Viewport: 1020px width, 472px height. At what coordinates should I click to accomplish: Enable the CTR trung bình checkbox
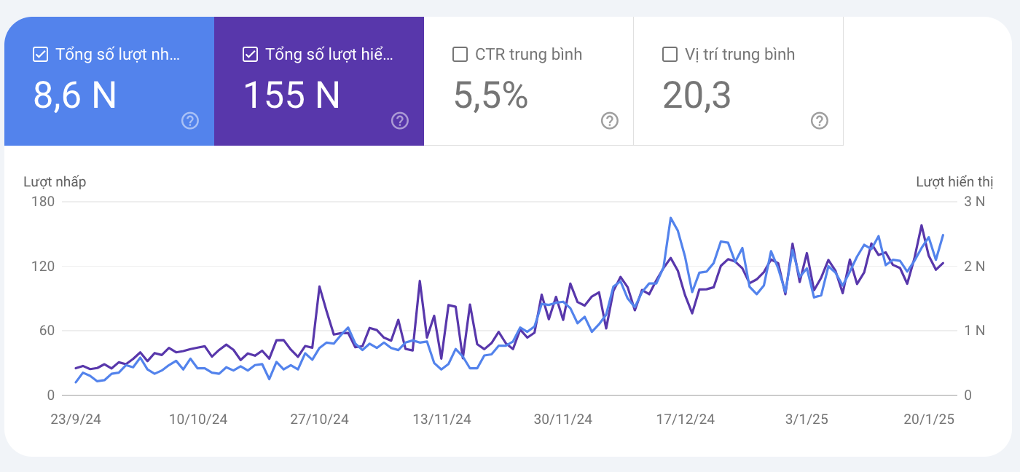tap(460, 55)
